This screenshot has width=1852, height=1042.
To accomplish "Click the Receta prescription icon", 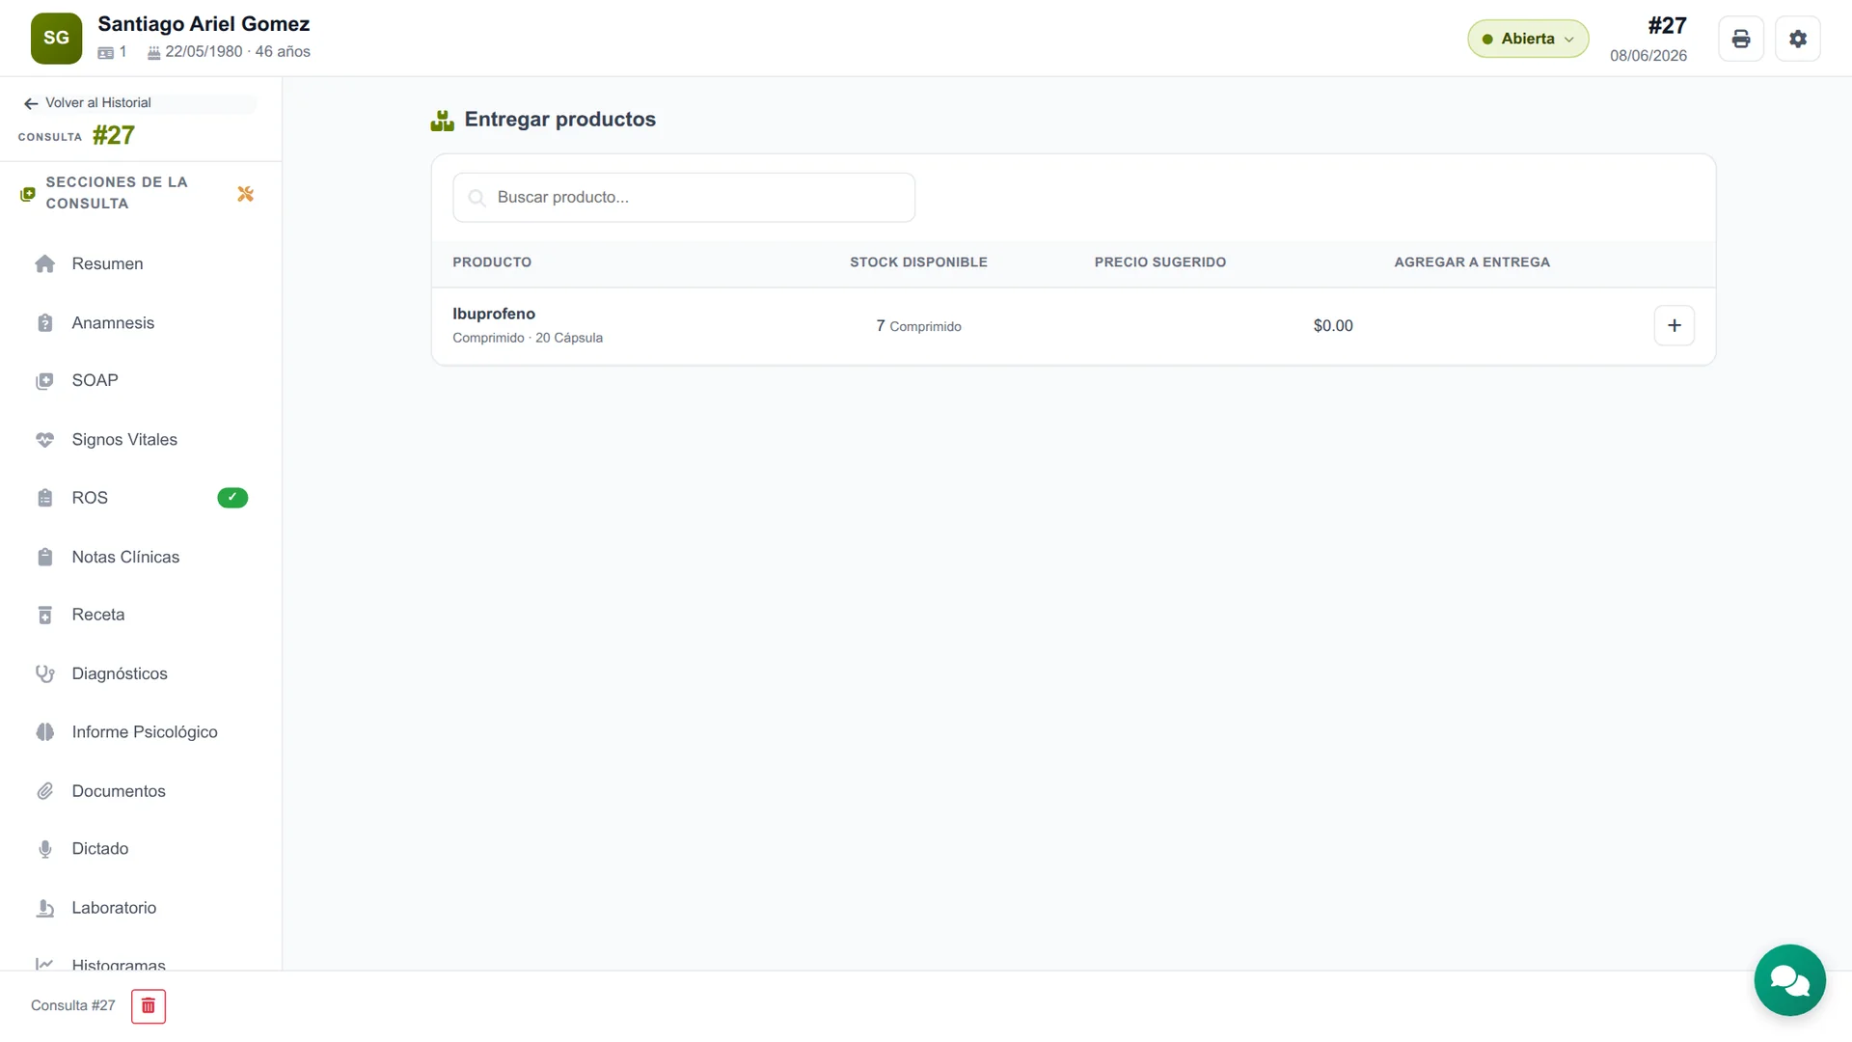I will (44, 615).
